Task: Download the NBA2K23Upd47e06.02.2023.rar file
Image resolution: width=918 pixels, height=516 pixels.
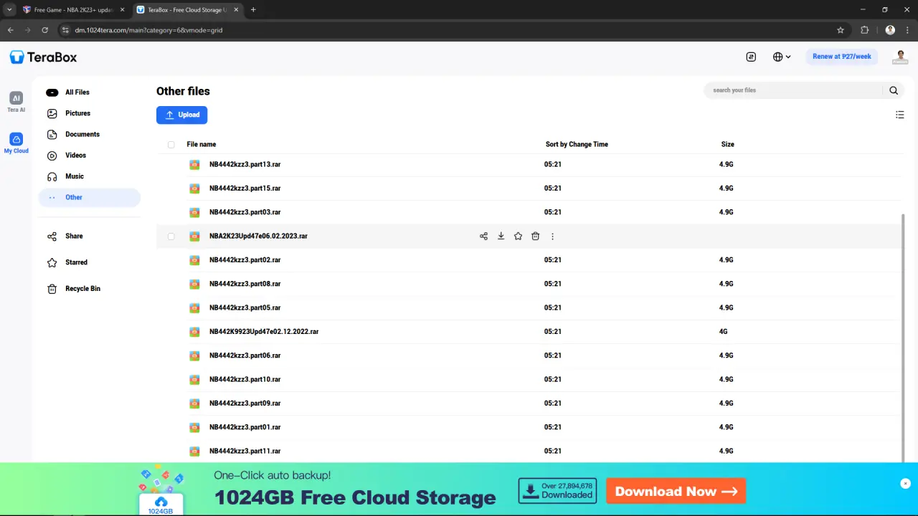Action: pyautogui.click(x=501, y=236)
